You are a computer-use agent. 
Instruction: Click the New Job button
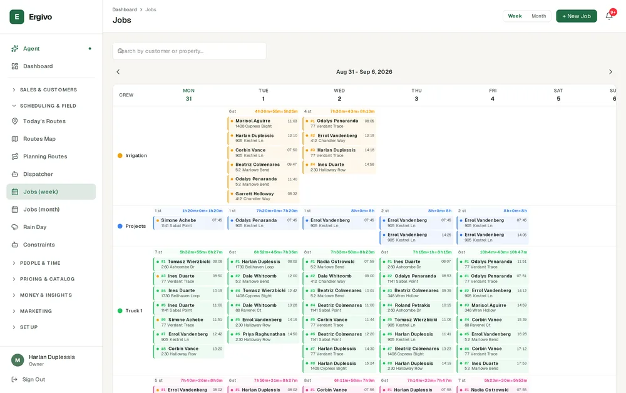[577, 16]
